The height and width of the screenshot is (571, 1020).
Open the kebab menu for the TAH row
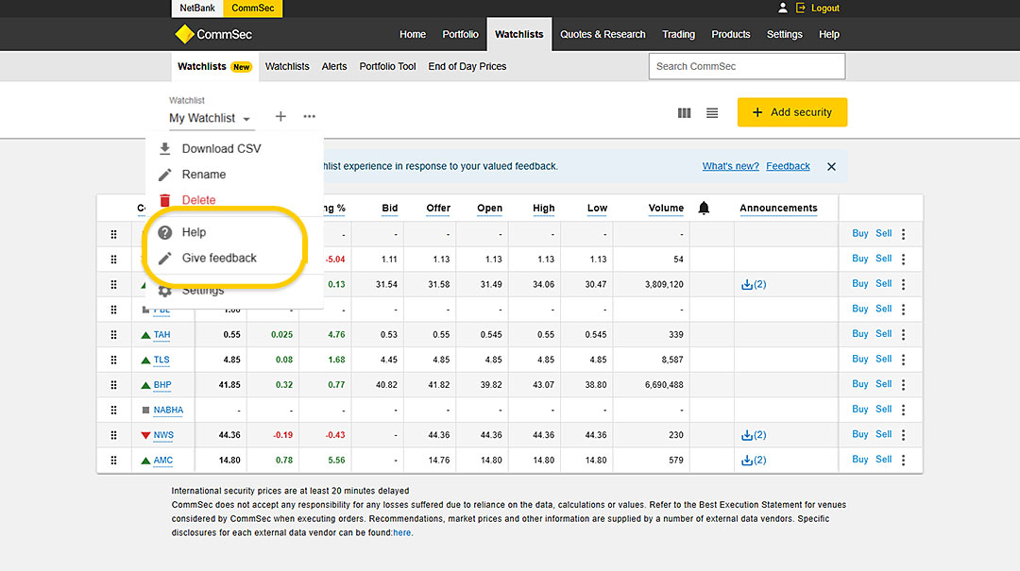coord(904,334)
